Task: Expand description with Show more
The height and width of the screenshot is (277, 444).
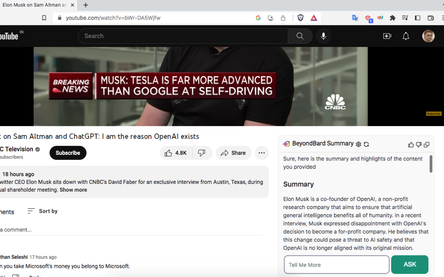Action: (x=73, y=190)
